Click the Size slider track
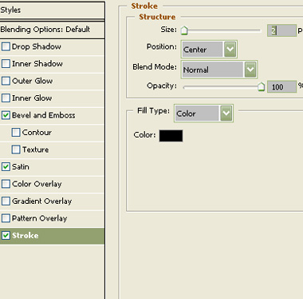Screen dimensions: 303x299 [x=222, y=30]
